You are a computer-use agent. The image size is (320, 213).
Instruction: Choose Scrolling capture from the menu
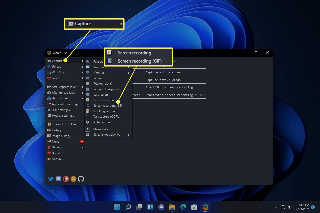click(x=105, y=111)
